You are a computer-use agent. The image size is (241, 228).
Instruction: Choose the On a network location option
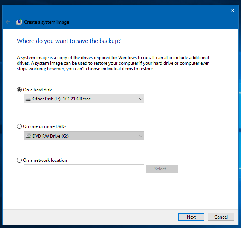pos(19,160)
